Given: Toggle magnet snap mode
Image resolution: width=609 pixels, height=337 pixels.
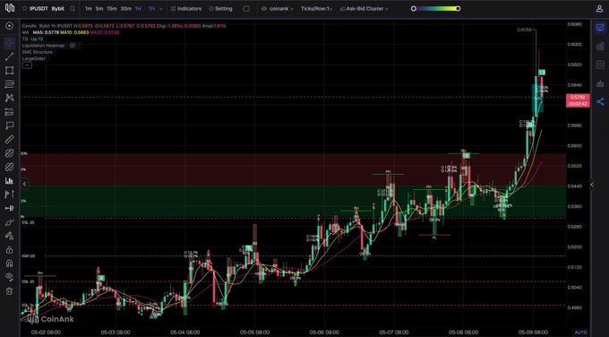Looking at the screenshot, I should [9, 264].
